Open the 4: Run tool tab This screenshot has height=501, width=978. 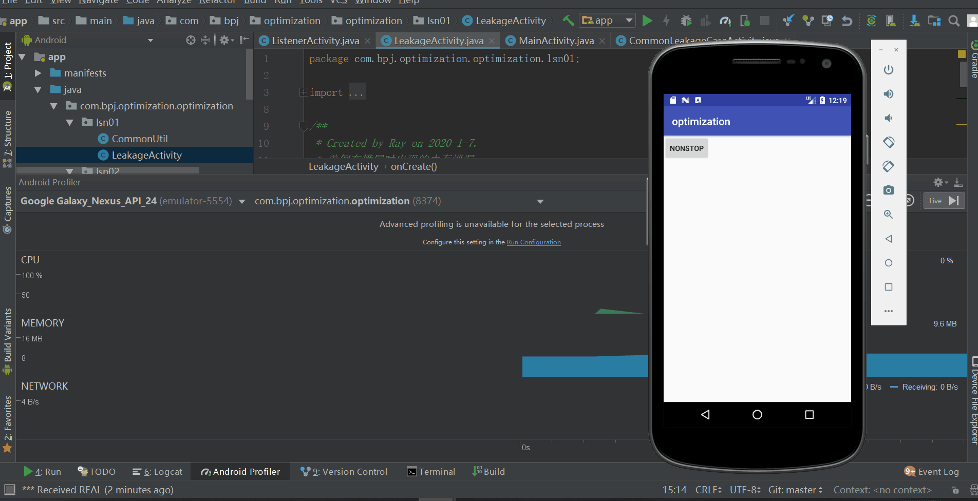[42, 472]
